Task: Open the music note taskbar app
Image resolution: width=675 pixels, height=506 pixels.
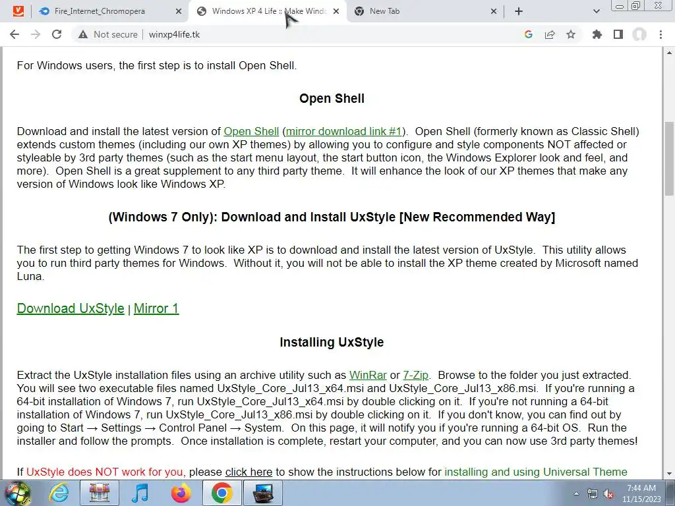Action: (x=140, y=493)
